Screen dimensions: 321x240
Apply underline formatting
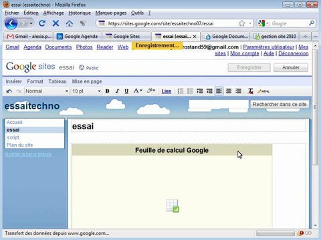tap(126, 91)
